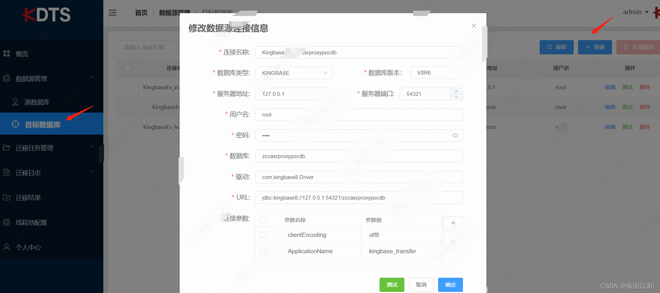Click the 数据库 field with zccasrproxypocdb
This screenshot has height=293, width=660.
click(x=359, y=156)
